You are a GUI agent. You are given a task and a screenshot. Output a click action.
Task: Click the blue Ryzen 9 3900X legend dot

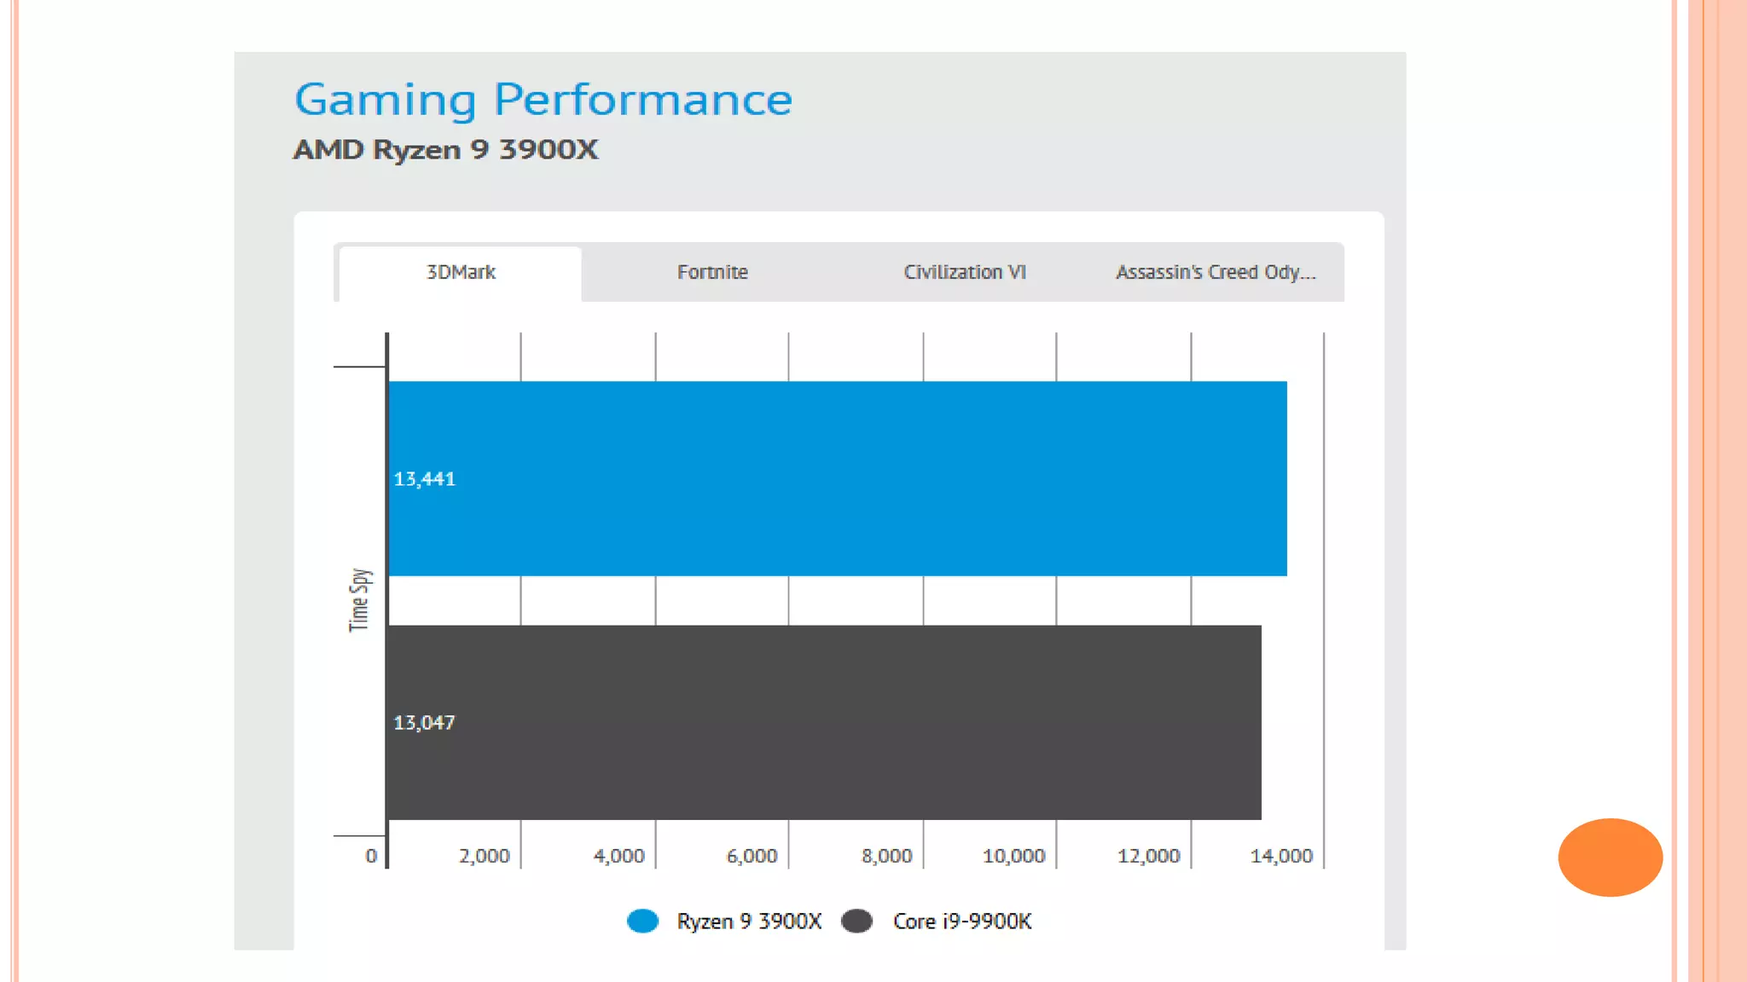coord(642,921)
